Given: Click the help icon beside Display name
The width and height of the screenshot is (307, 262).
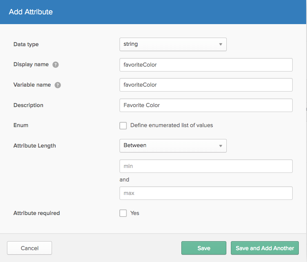Looking at the screenshot, I should 56,65.
